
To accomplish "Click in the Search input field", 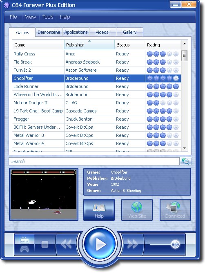I will [94, 161].
